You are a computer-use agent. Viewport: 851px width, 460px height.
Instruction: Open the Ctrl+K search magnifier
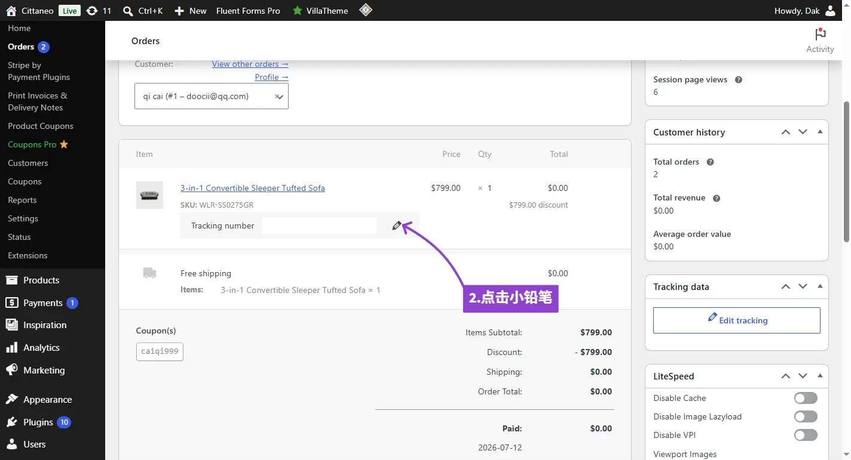tap(127, 11)
